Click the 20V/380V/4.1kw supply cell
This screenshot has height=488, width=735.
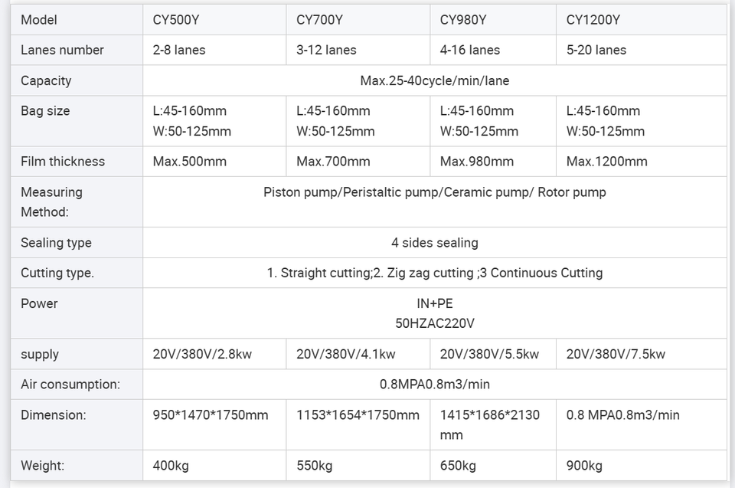coord(346,354)
